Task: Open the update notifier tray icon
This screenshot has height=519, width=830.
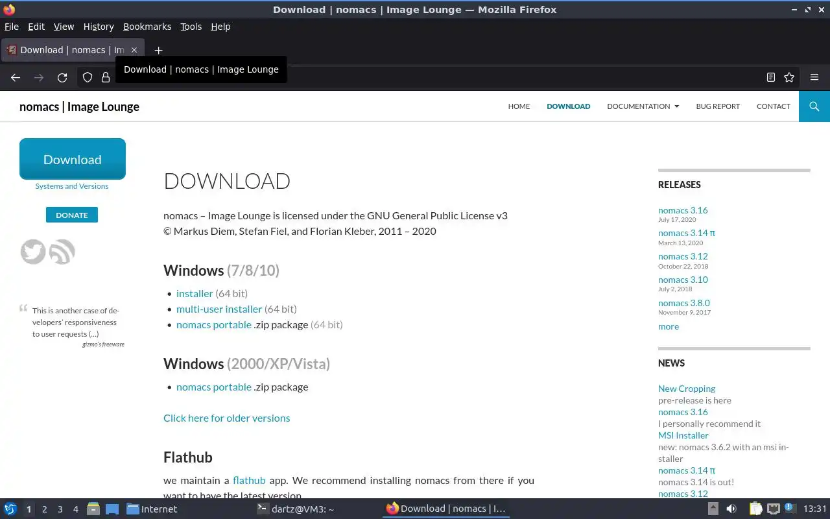Action: [x=790, y=508]
